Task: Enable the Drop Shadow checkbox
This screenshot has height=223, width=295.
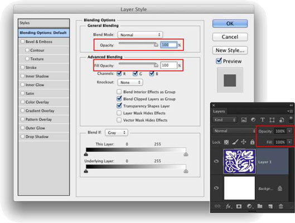Action: [x=22, y=137]
